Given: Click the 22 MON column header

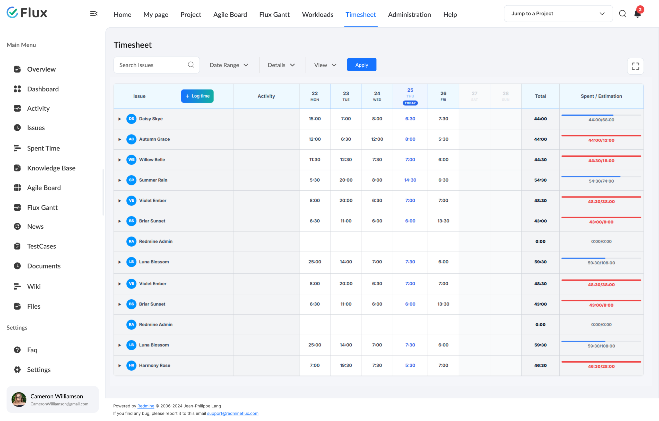Looking at the screenshot, I should point(315,96).
